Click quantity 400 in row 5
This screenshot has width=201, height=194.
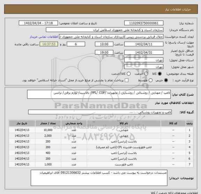tap(48, 153)
